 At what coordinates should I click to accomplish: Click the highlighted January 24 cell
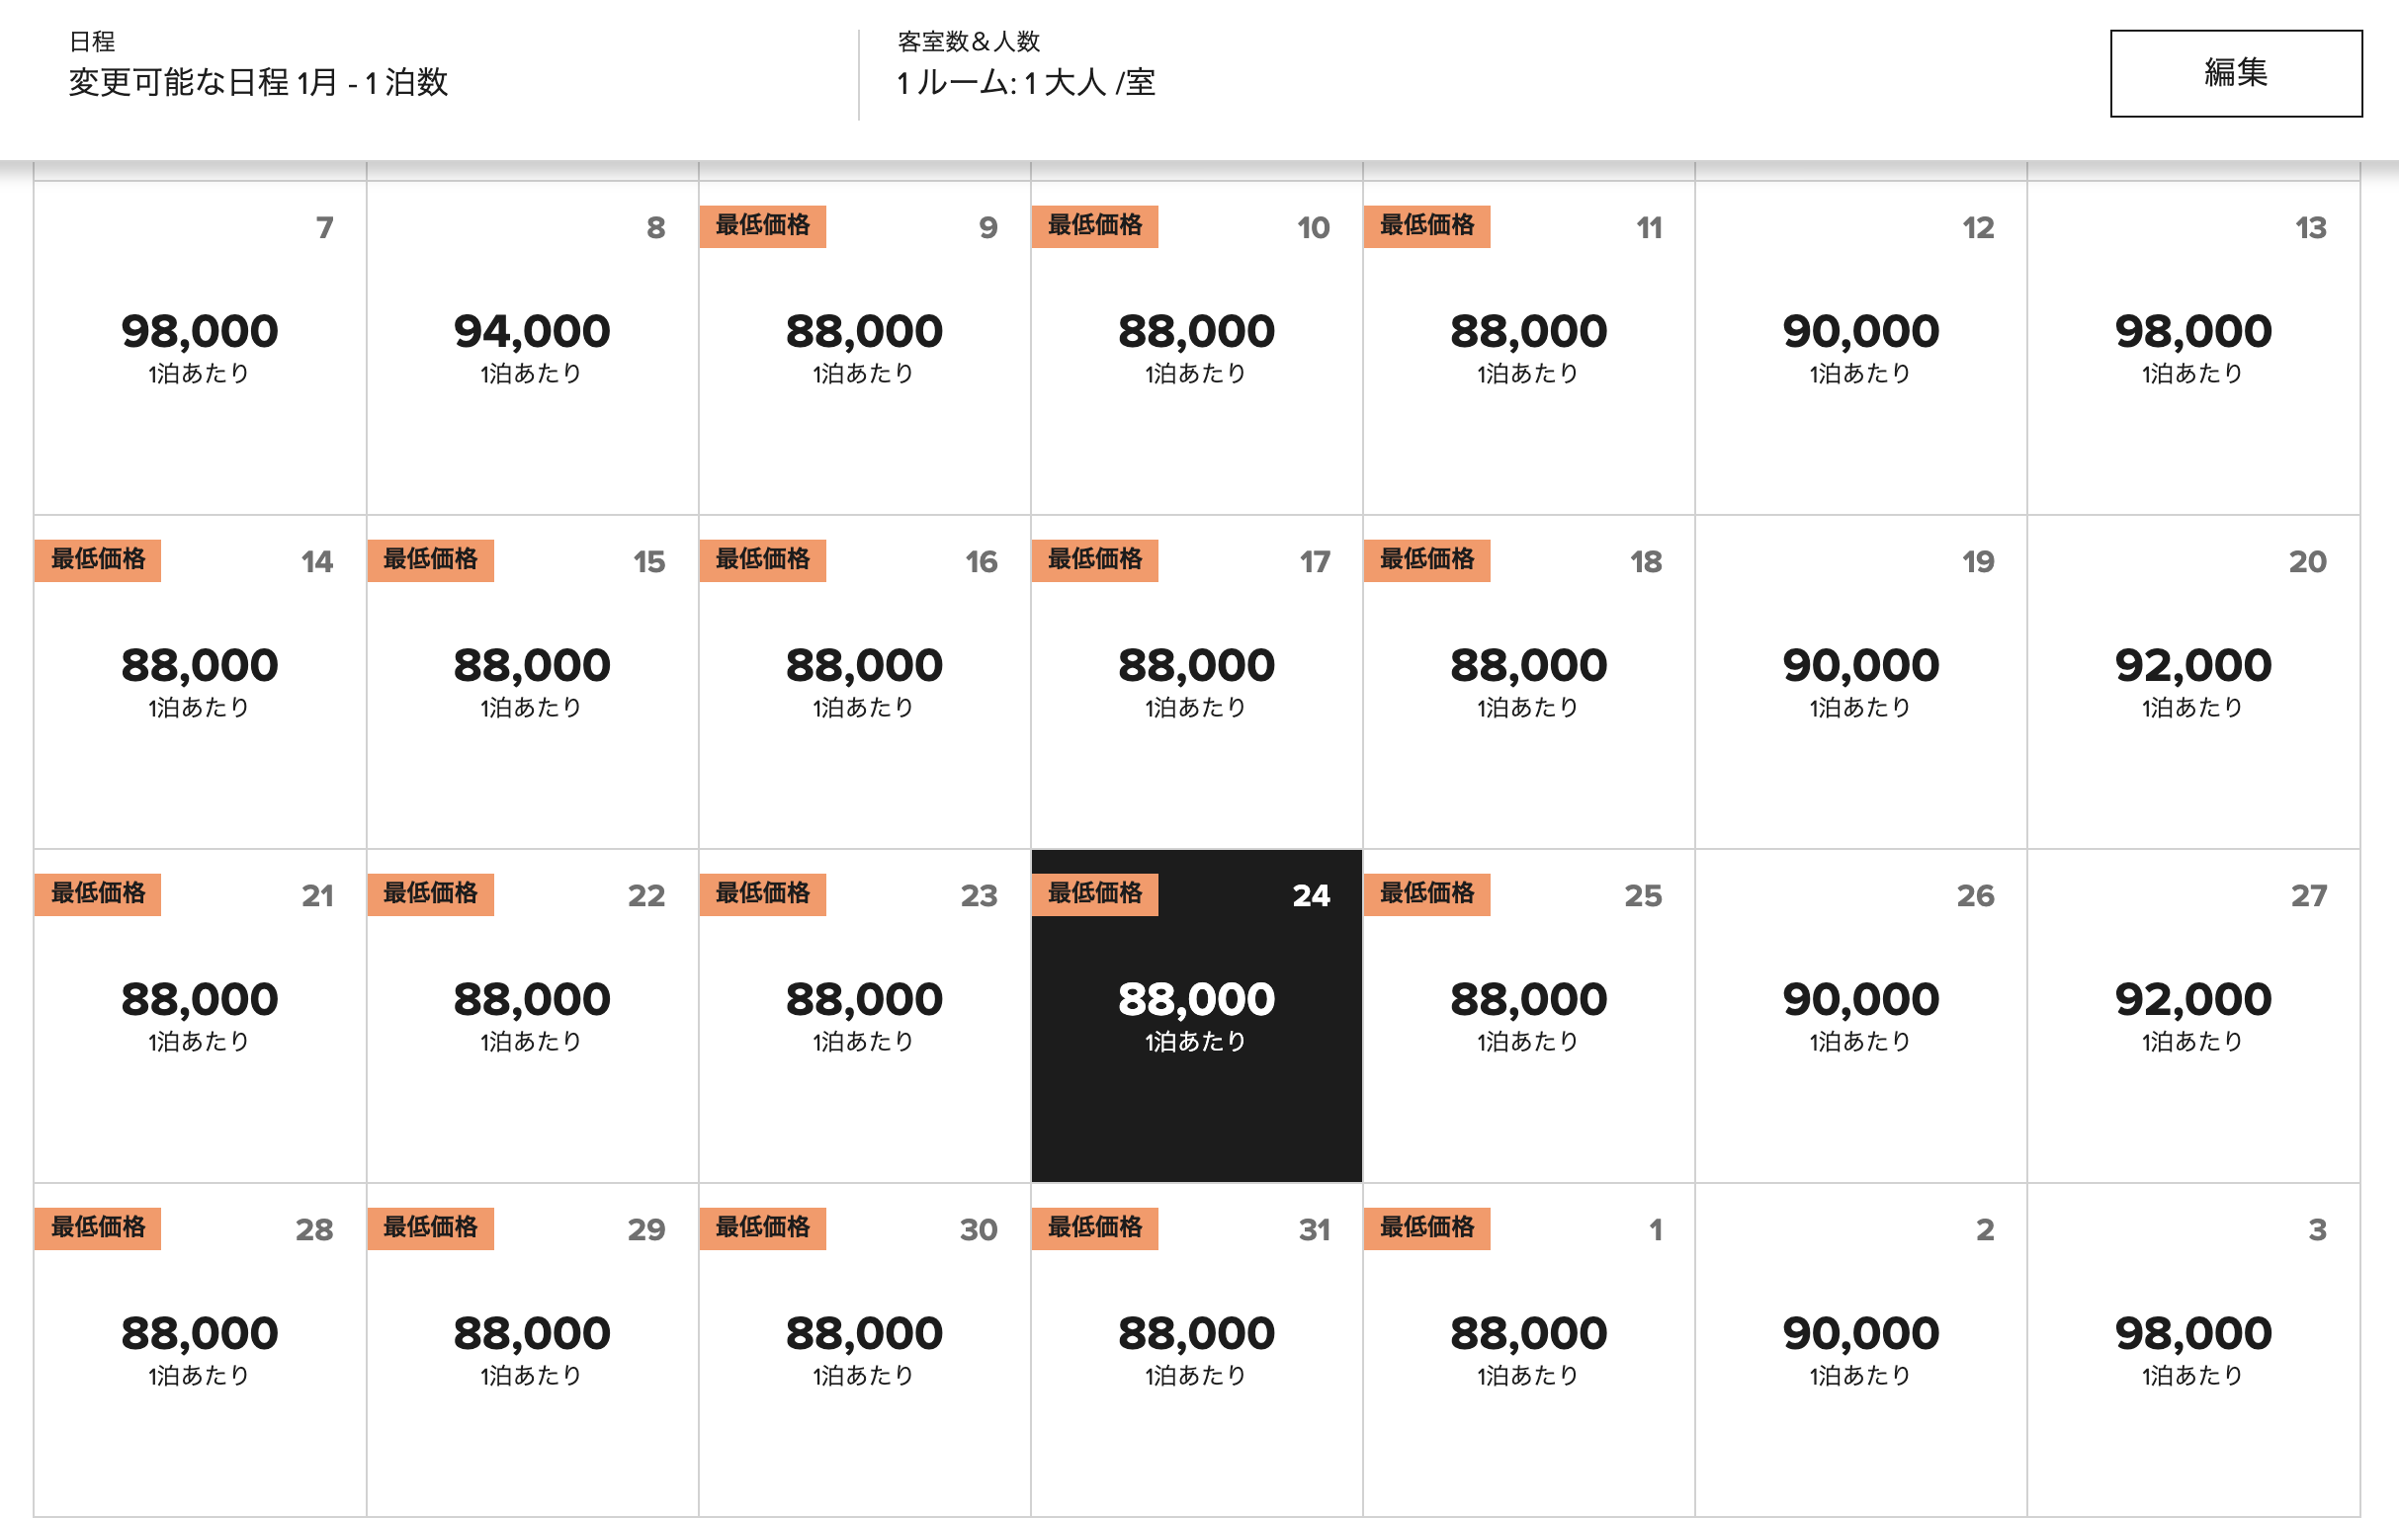(1196, 1016)
